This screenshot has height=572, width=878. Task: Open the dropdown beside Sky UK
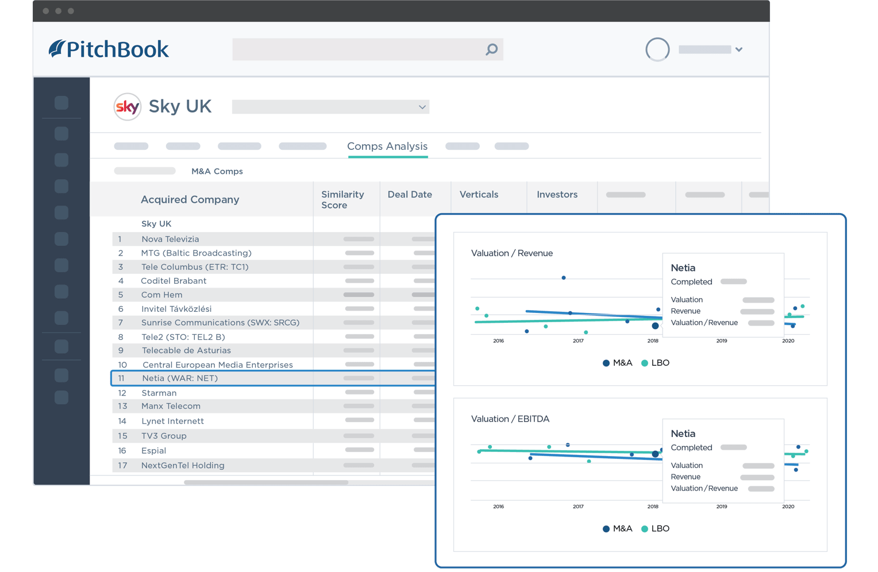[x=330, y=107]
